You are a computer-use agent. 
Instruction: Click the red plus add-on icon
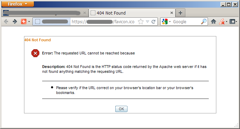point(24,21)
